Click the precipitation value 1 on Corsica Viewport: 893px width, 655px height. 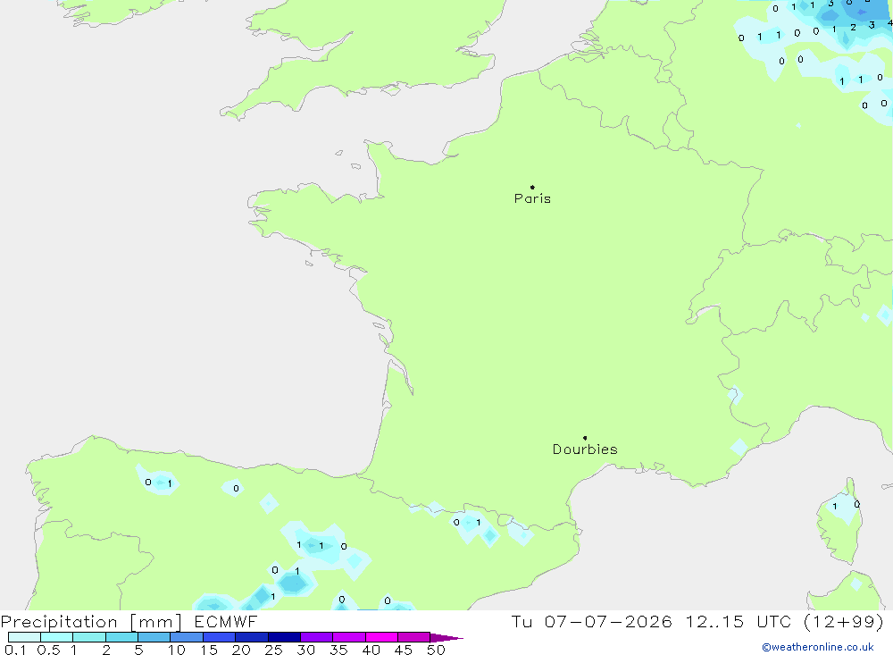[x=835, y=506]
